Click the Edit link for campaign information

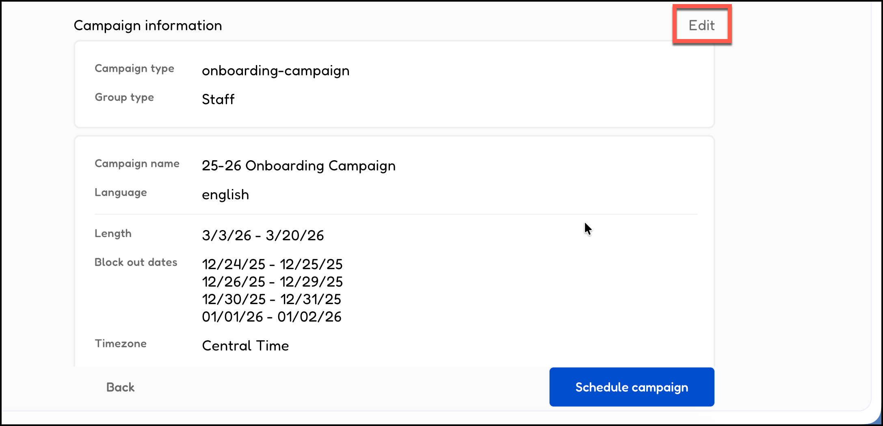point(701,25)
